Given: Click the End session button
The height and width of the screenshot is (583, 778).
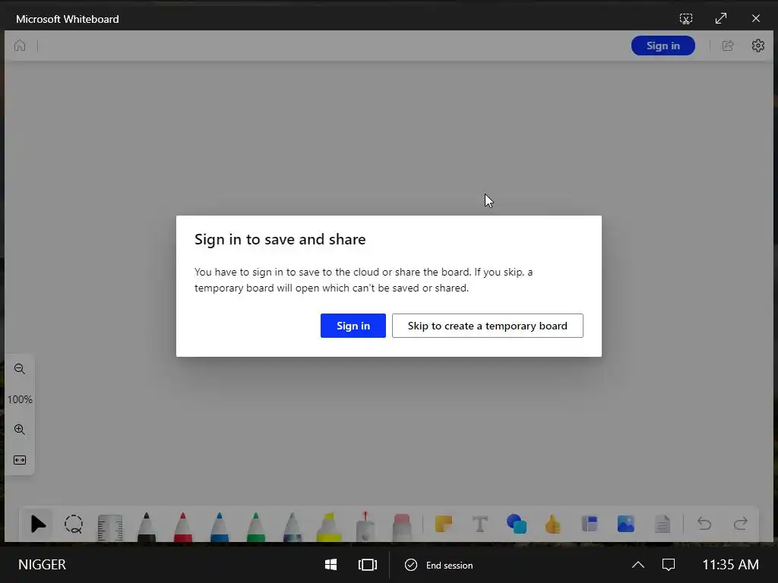Looking at the screenshot, I should pos(439,565).
